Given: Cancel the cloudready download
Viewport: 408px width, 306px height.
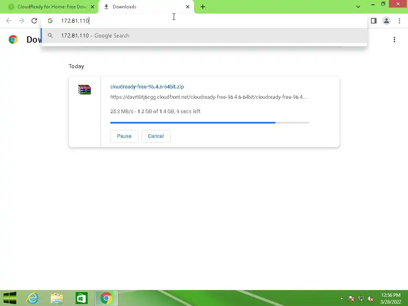Looking at the screenshot, I should pos(156,136).
